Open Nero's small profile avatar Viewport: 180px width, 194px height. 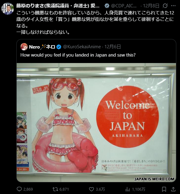pyautogui.click(x=24, y=47)
